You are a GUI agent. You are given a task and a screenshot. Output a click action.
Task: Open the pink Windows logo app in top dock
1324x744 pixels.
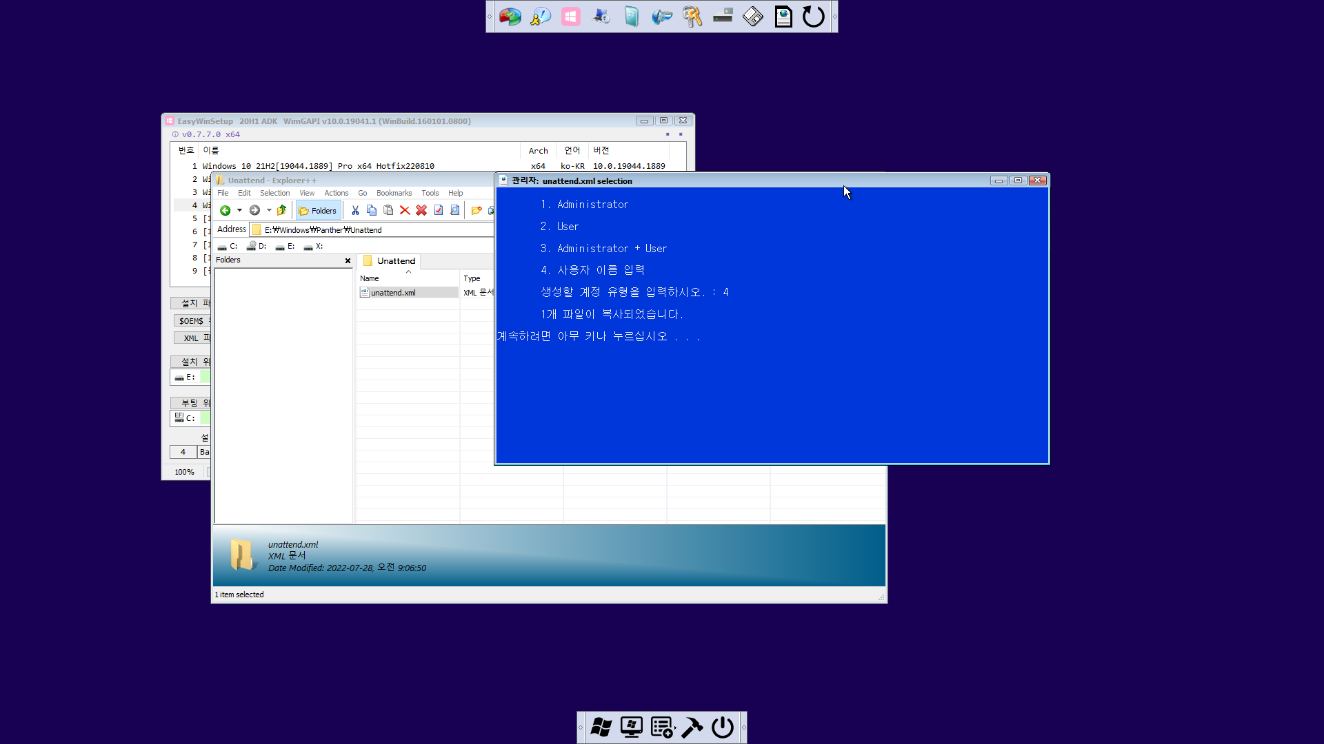tap(571, 17)
